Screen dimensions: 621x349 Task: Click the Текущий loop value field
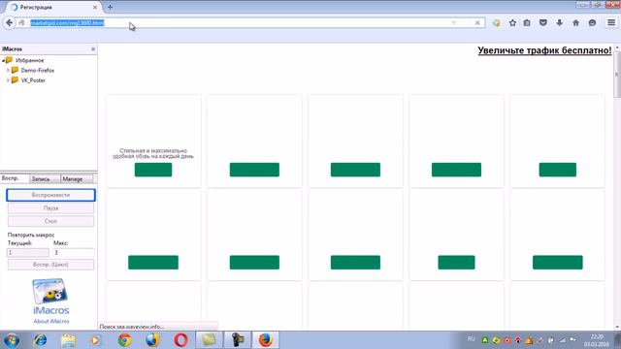click(28, 252)
